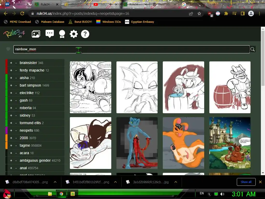Bookmark this page with the star icon
265x199 pixels.
(199, 13)
